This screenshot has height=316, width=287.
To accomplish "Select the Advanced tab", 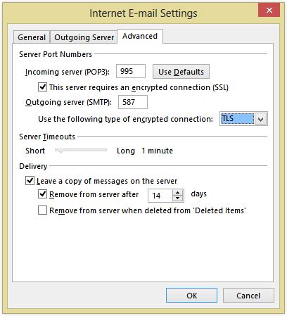I will click(140, 36).
